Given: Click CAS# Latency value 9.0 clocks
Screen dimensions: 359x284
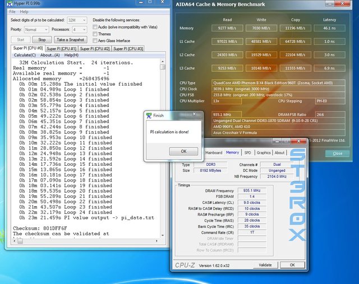Looking at the screenshot, I should [252, 203].
